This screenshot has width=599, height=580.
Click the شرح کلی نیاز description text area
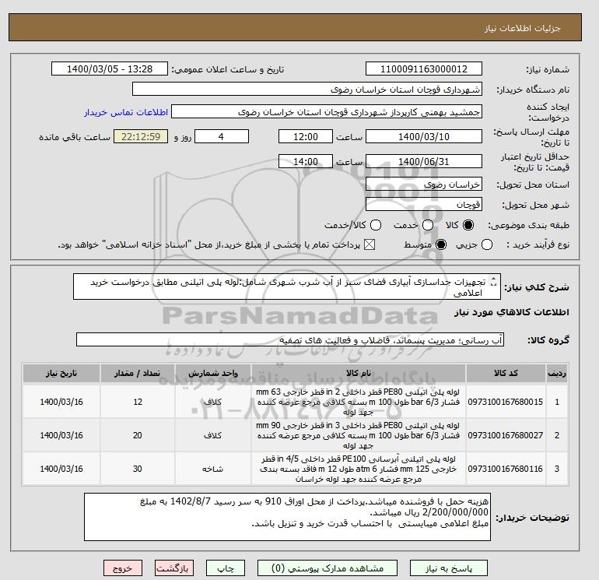286,286
